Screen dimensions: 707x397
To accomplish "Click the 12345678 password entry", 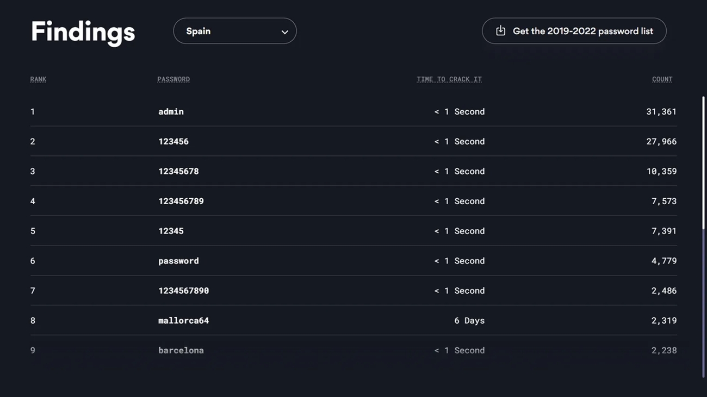I will pyautogui.click(x=178, y=171).
